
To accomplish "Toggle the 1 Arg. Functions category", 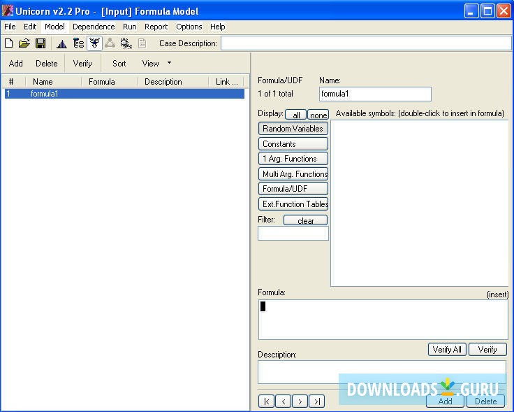I will [293, 159].
